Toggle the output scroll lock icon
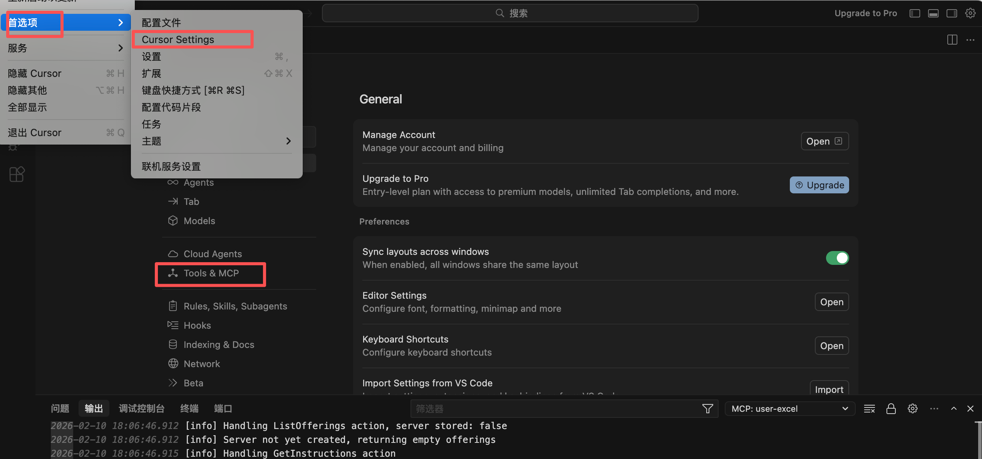This screenshot has height=459, width=982. (891, 409)
